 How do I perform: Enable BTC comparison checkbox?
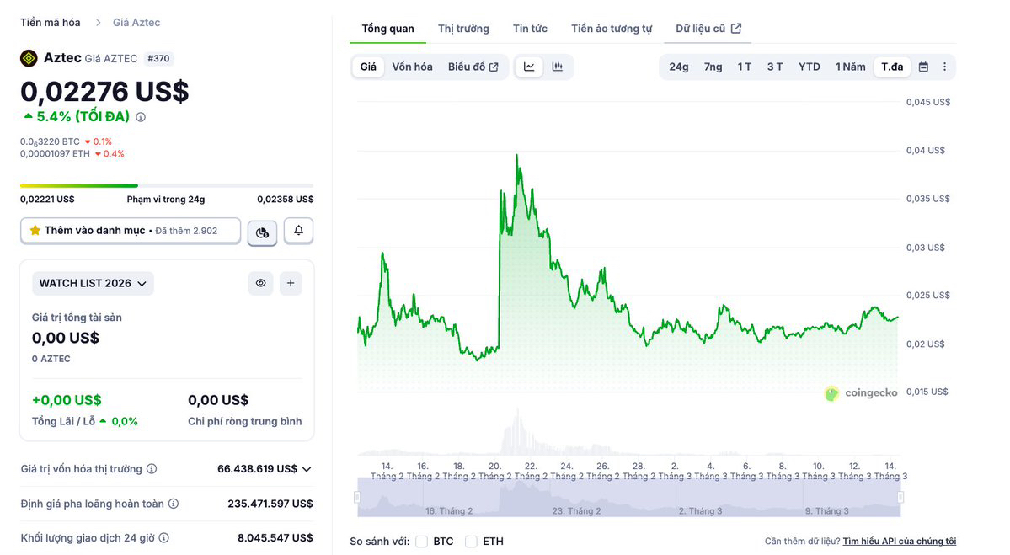[422, 542]
